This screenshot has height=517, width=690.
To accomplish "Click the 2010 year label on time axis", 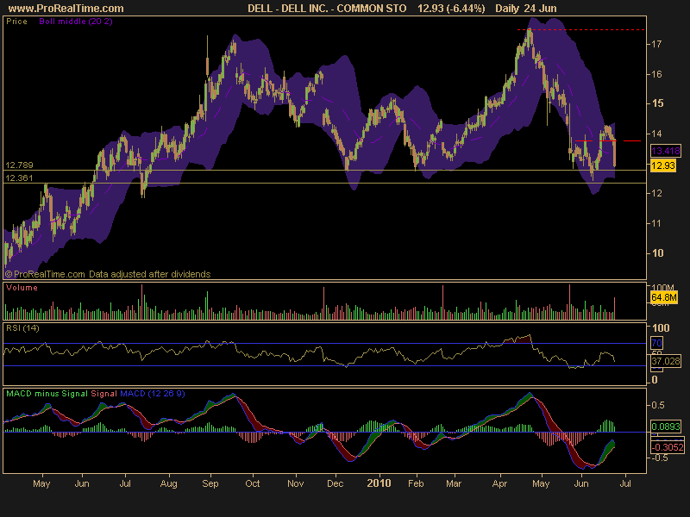I will click(379, 483).
